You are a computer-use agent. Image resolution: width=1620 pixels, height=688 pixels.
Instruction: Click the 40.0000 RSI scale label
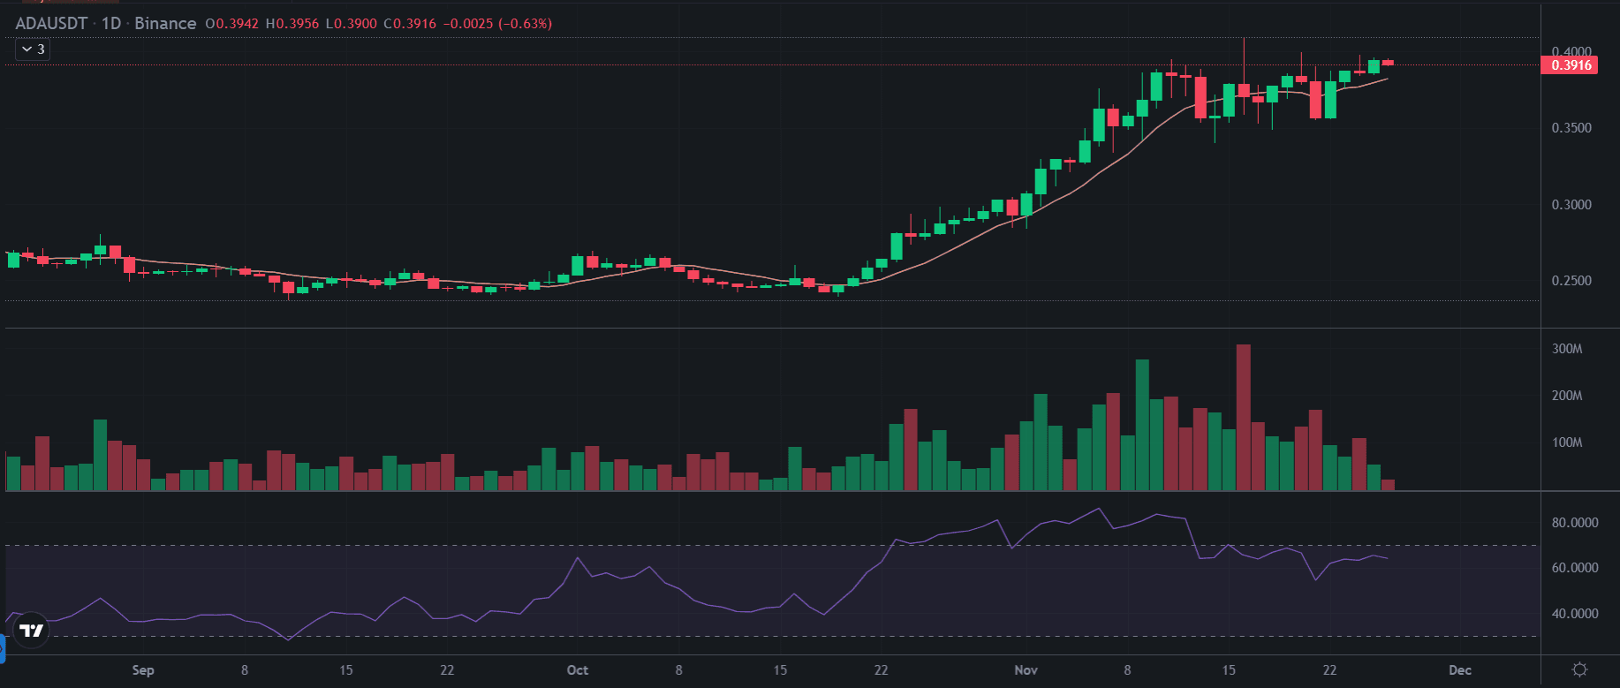pos(1574,614)
